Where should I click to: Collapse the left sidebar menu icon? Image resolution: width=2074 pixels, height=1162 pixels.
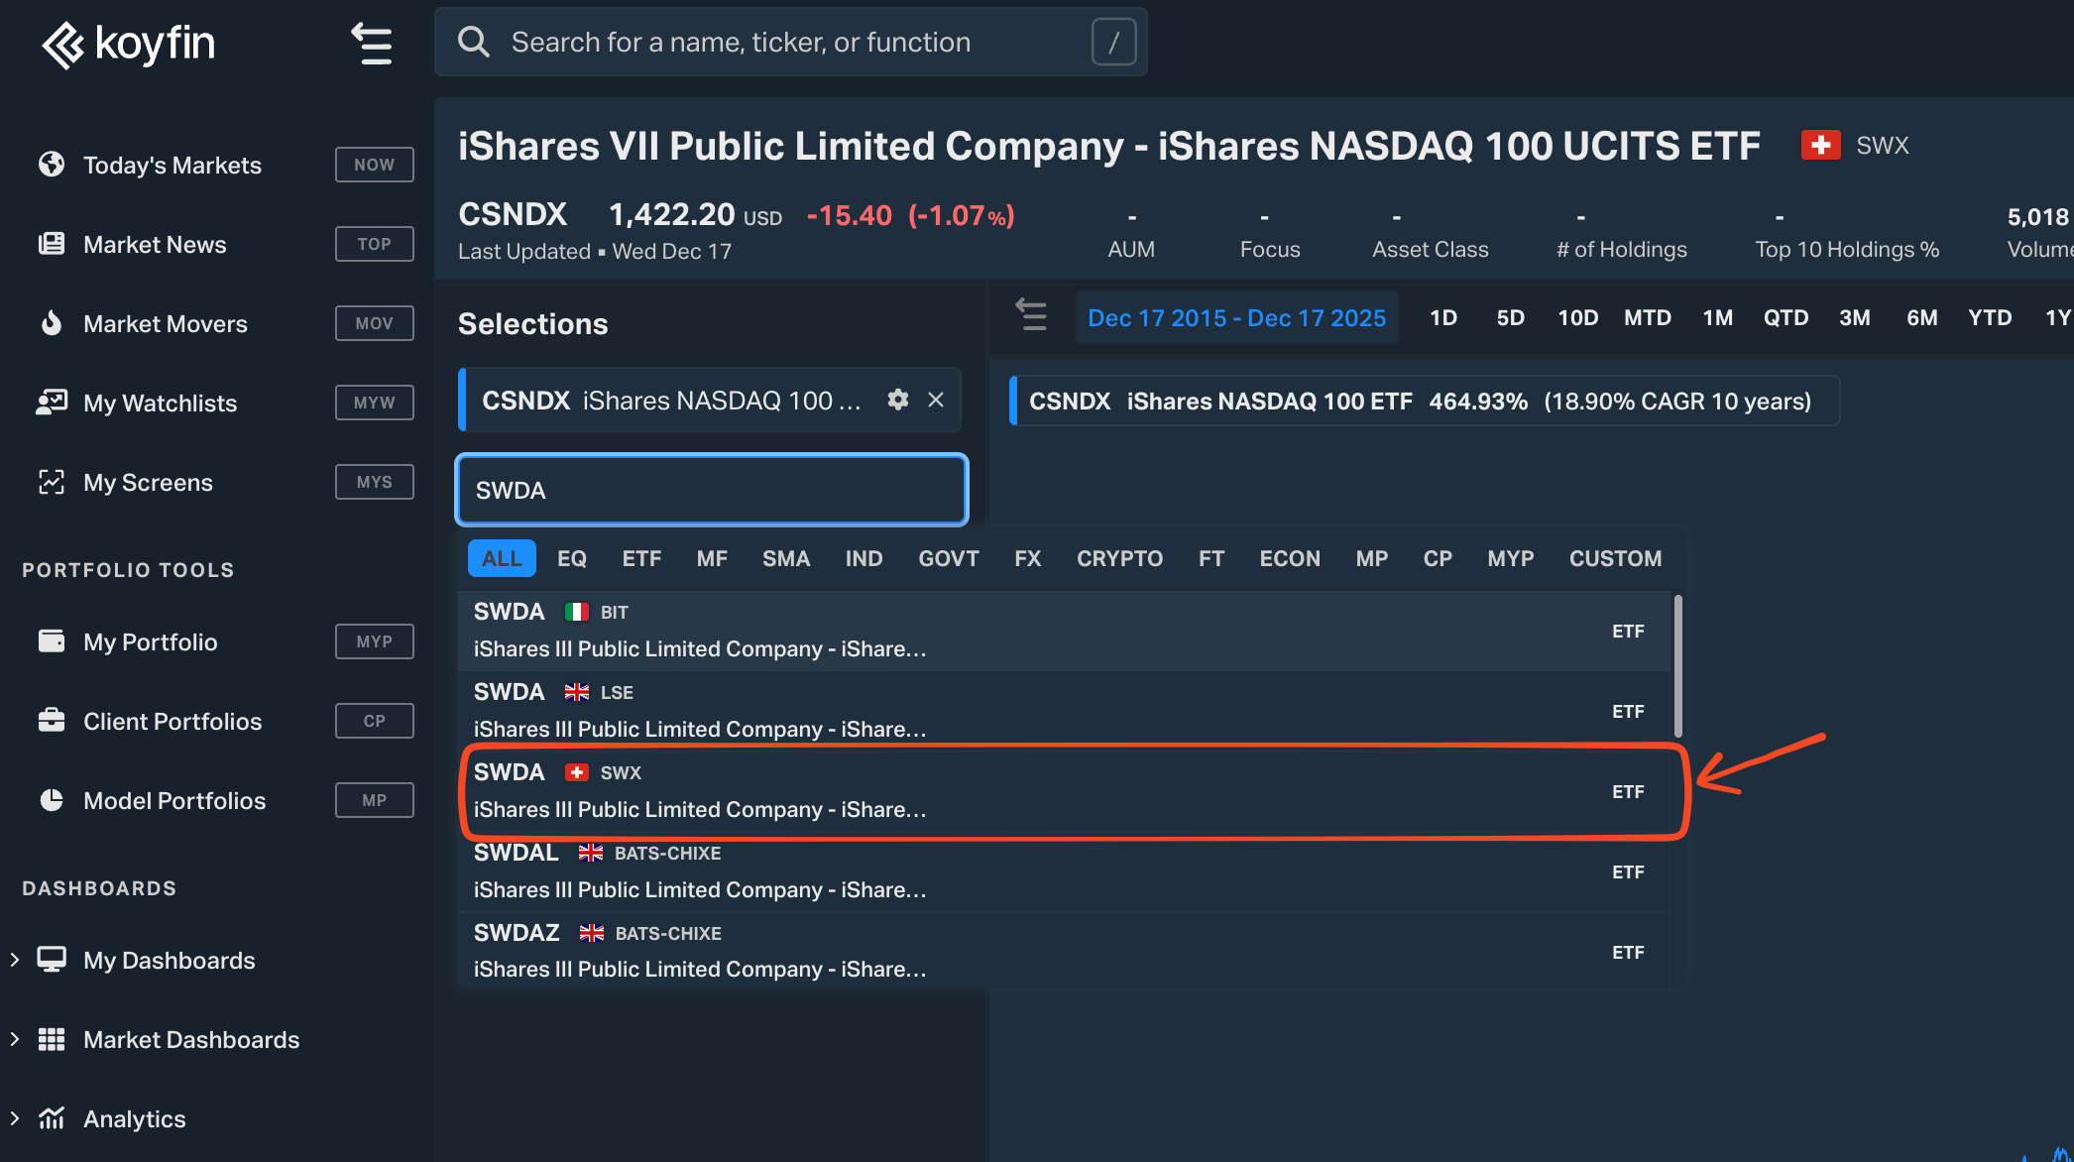point(372,44)
